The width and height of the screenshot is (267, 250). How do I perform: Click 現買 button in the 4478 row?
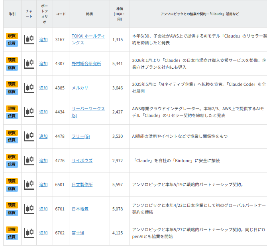click(12, 133)
